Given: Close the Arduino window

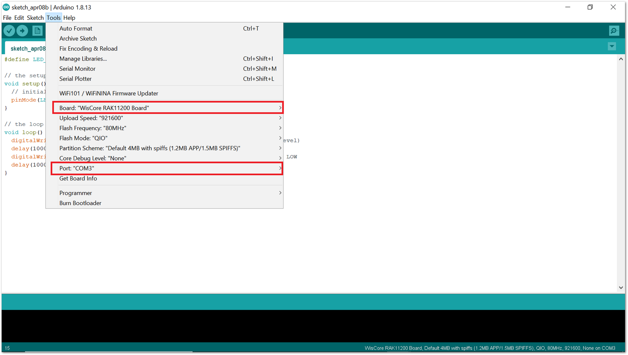Looking at the screenshot, I should pos(613,7).
